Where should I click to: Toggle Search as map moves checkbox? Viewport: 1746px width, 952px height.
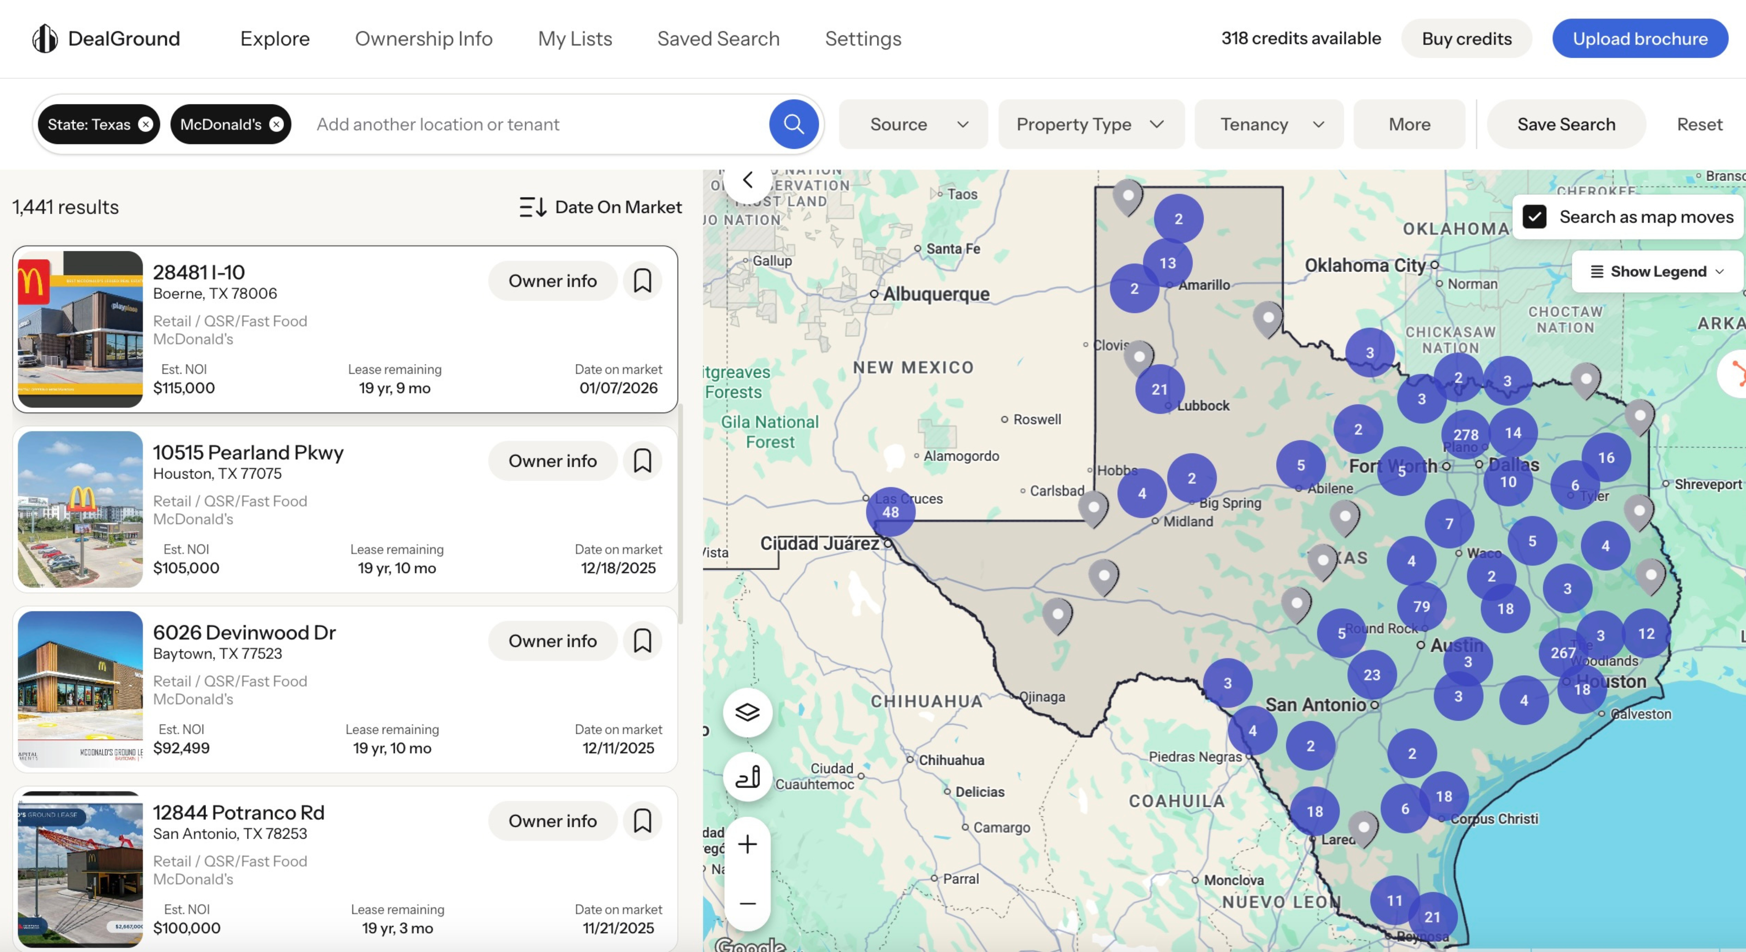point(1534,217)
